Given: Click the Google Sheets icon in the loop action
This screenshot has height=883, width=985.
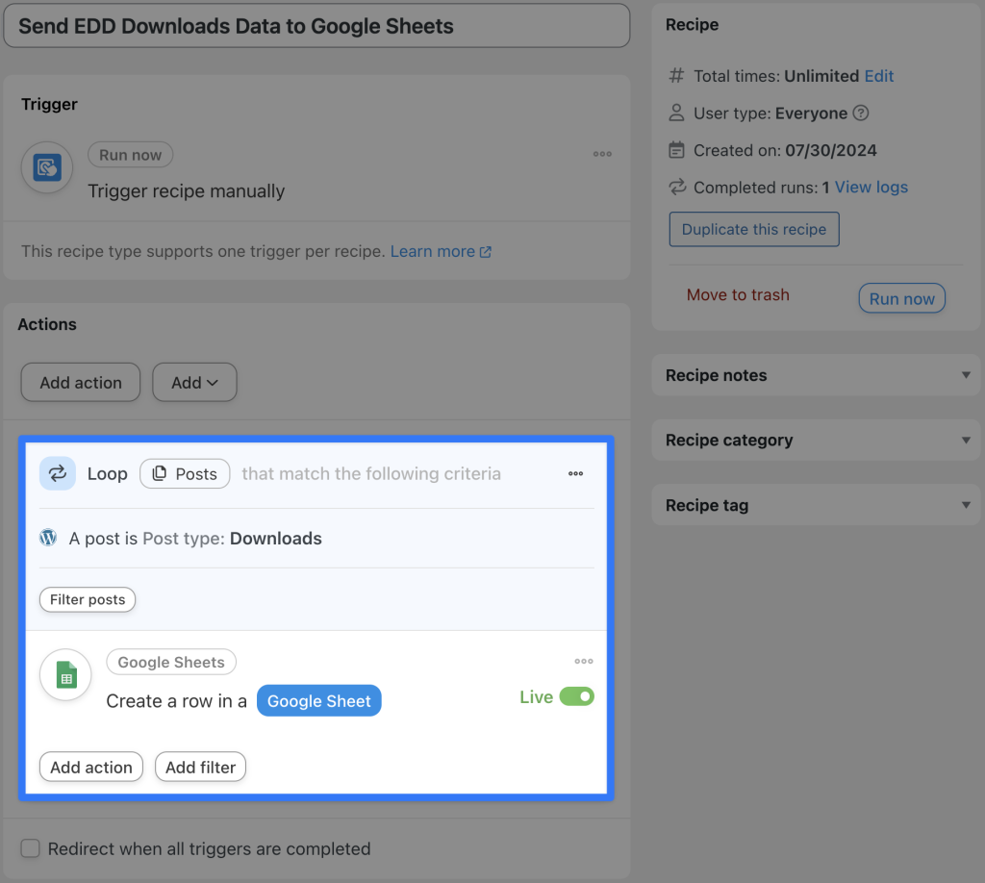Looking at the screenshot, I should click(64, 674).
